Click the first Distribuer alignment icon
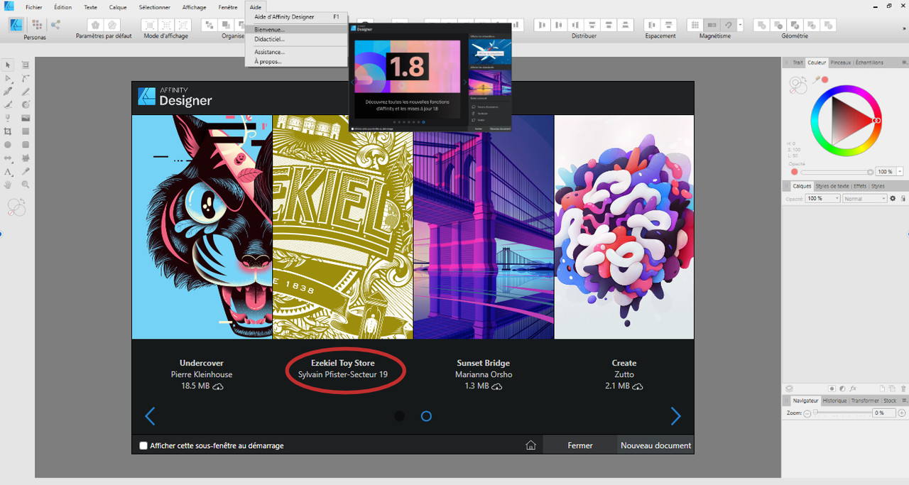Image resolution: width=909 pixels, height=485 pixels. pyautogui.click(x=542, y=25)
